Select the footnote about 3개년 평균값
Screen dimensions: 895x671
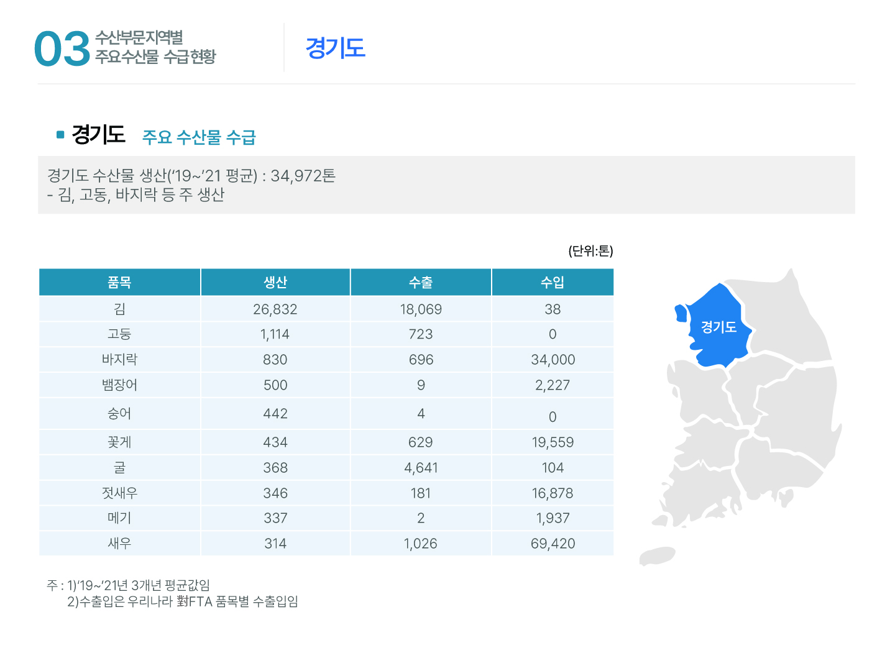point(138,585)
